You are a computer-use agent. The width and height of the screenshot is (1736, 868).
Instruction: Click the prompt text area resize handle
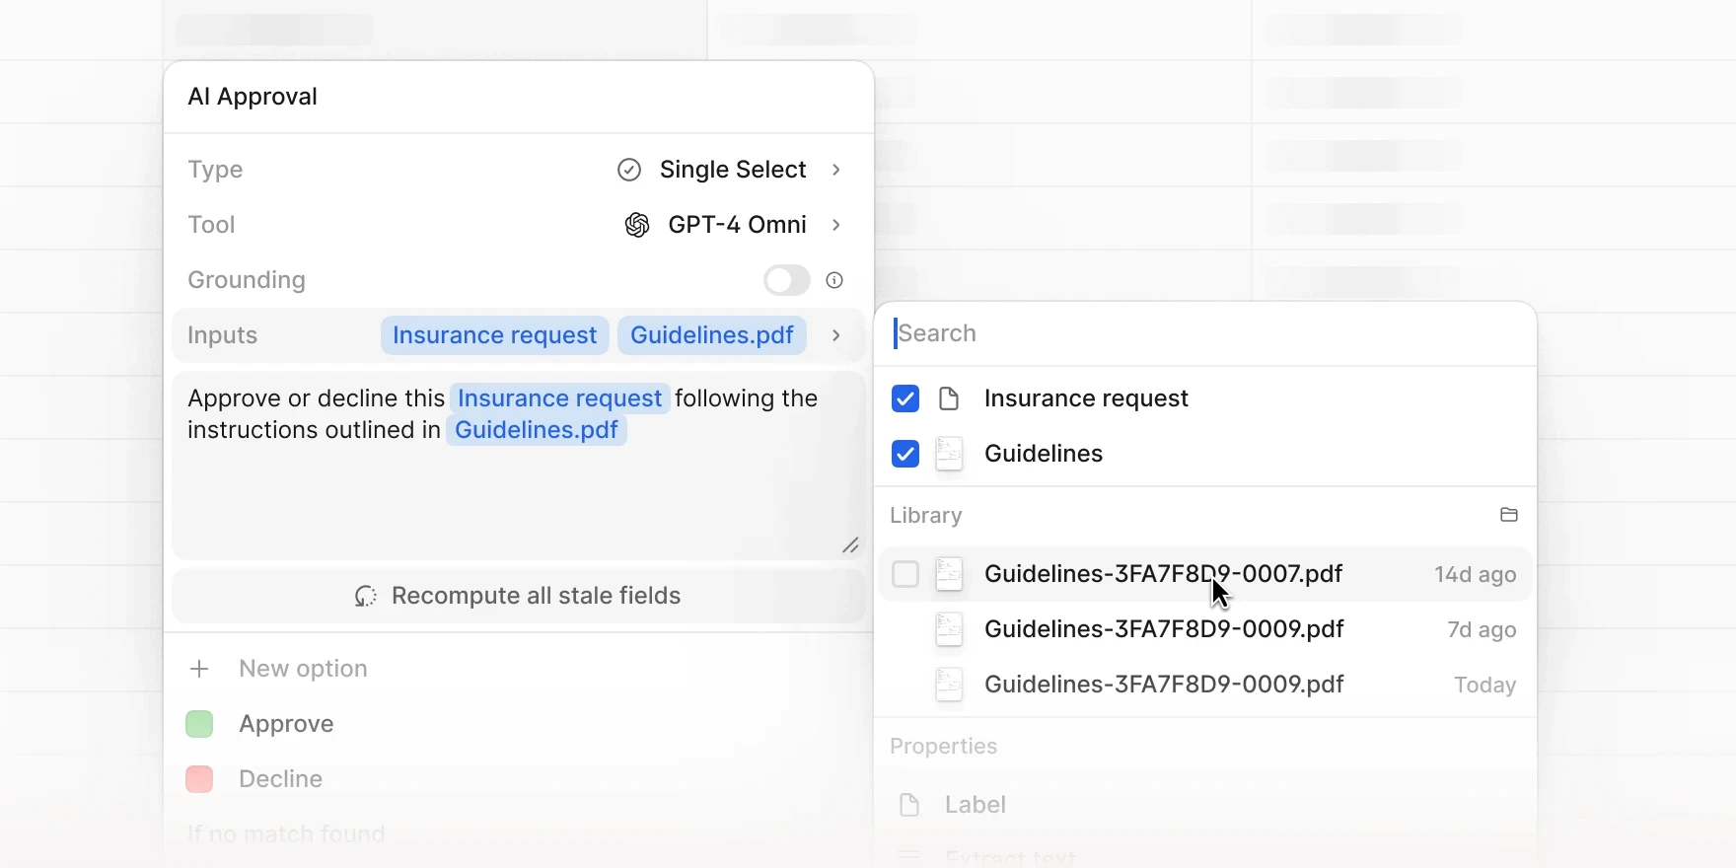850,545
